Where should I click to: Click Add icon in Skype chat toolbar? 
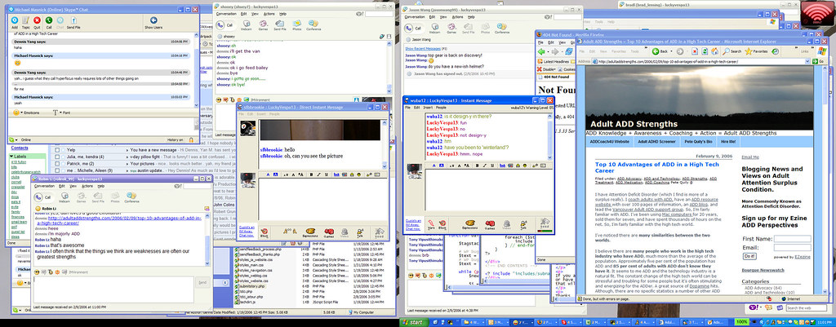coord(15,20)
